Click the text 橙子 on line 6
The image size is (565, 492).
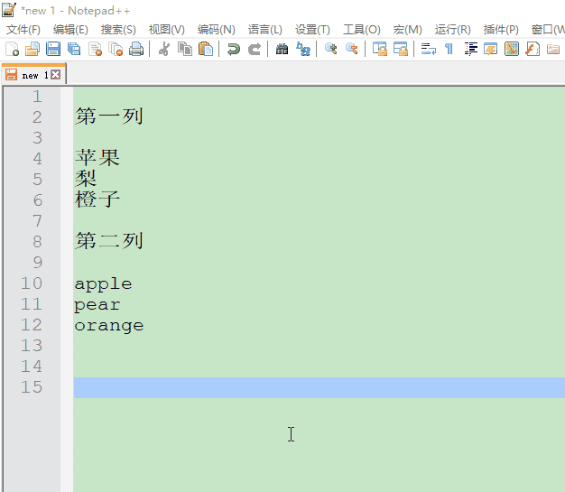click(97, 200)
